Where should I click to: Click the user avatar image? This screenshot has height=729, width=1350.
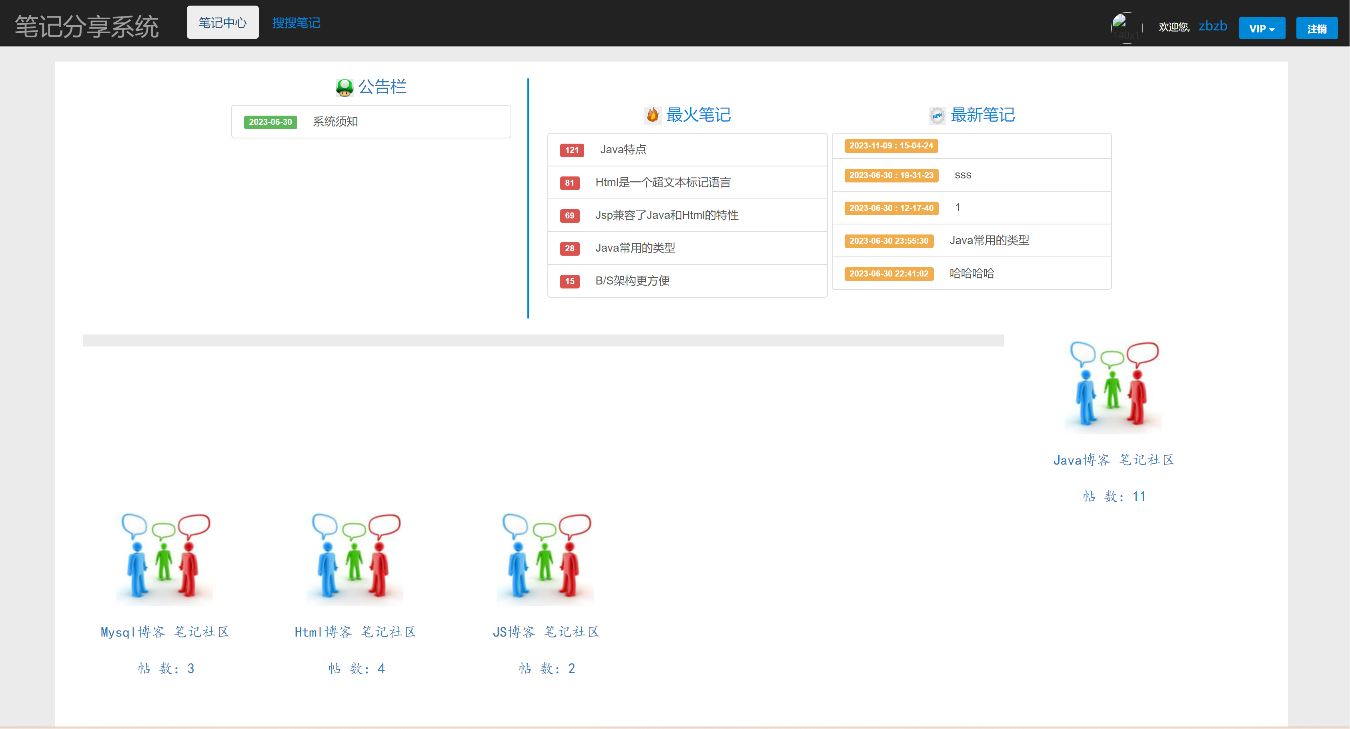point(1126,28)
